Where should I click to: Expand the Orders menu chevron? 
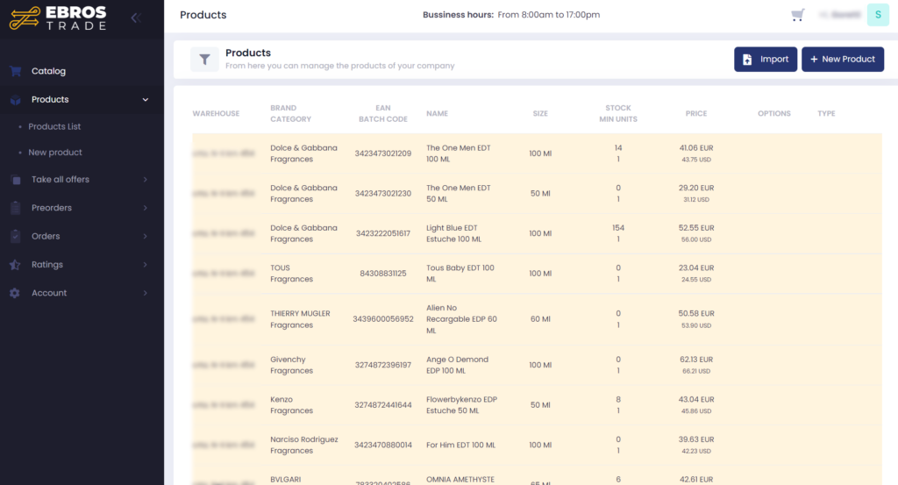point(146,237)
